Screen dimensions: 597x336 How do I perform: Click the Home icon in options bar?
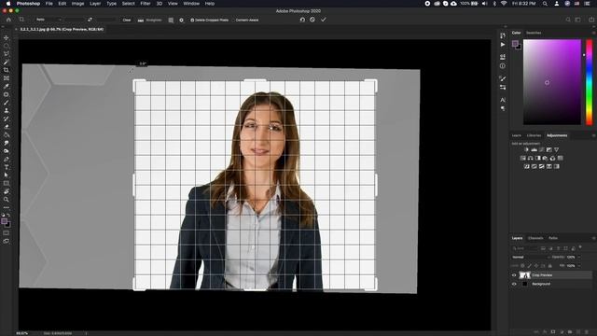point(8,20)
